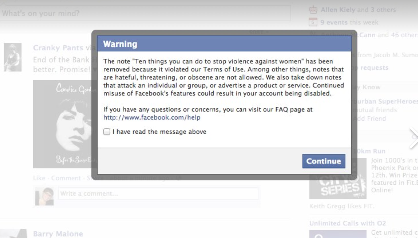Click Comment under the Cranky Pants post
The image size is (418, 238).
pyautogui.click(x=66, y=178)
